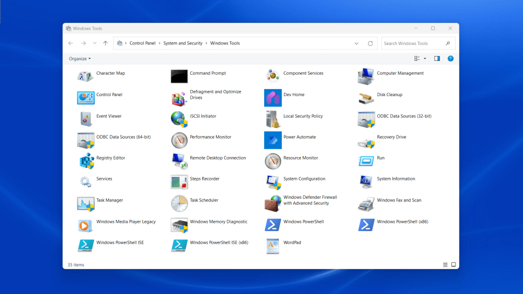Go back using the back arrow
The height and width of the screenshot is (294, 523).
click(71, 43)
